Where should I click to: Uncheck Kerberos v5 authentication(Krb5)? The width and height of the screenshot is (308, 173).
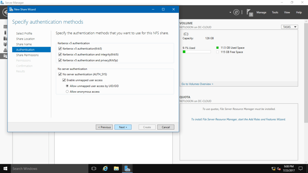point(60,48)
